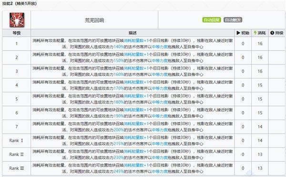This screenshot has height=177, width=286.
Task: Click 中等力度 in the level 1 row
Action: tap(160, 47)
